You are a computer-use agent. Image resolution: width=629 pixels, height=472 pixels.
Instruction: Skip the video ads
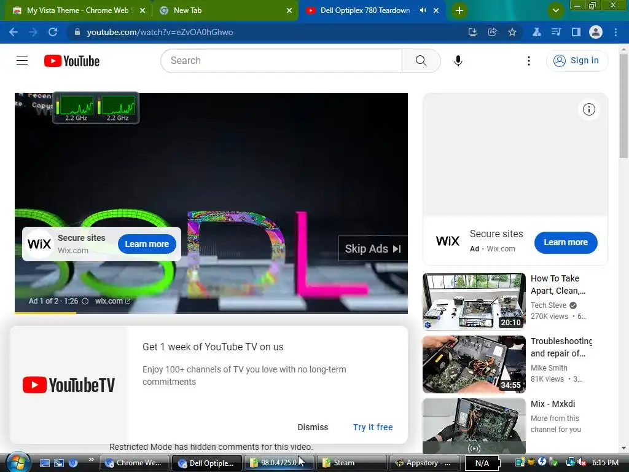click(373, 249)
